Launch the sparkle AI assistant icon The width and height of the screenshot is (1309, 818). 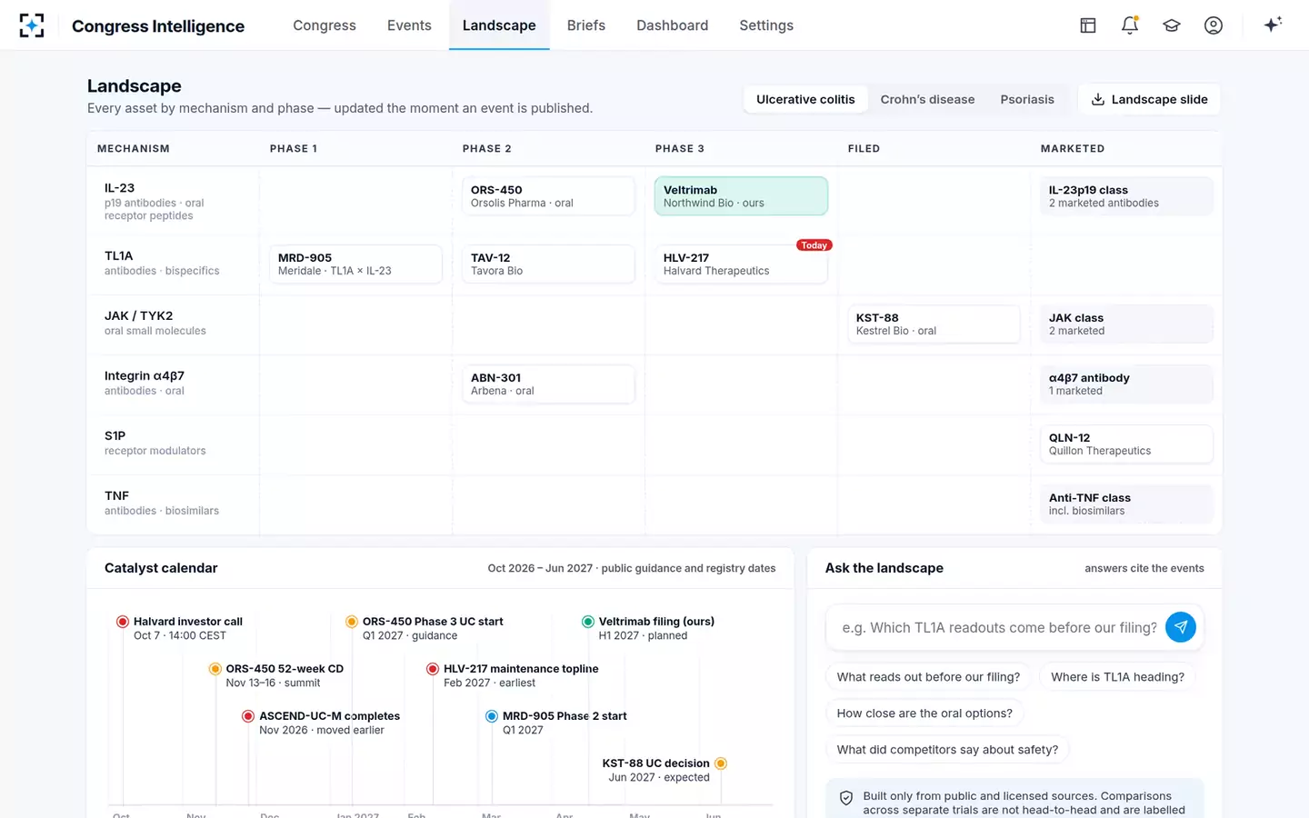1273,25
